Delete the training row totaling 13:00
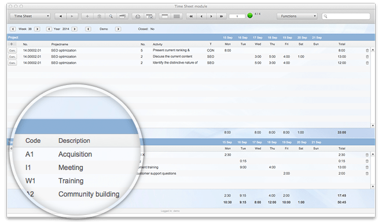 pyautogui.click(x=367, y=167)
